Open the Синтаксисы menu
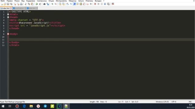195x109 pixels. pyautogui.click(x=42, y=1)
